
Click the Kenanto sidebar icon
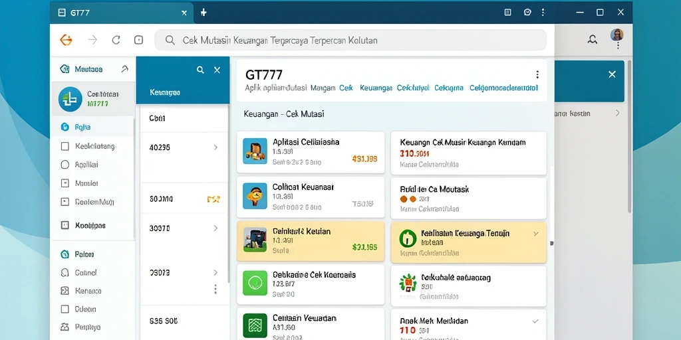click(x=65, y=291)
